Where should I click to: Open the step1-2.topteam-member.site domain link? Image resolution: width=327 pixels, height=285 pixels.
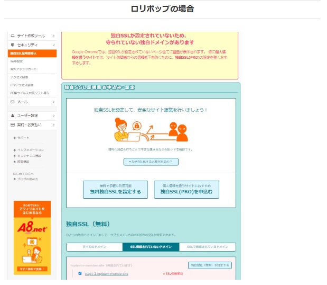[106, 274]
